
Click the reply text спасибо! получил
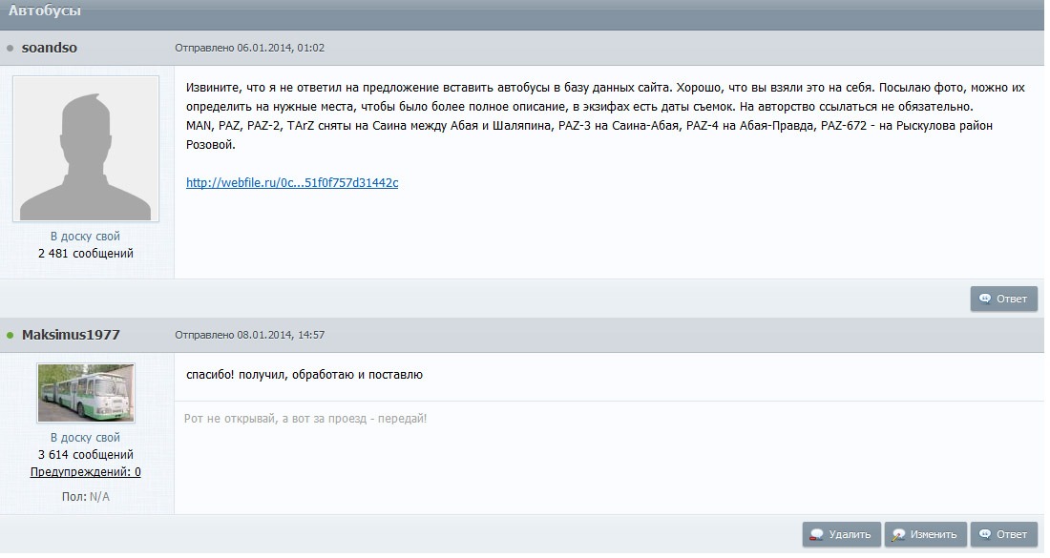[304, 375]
